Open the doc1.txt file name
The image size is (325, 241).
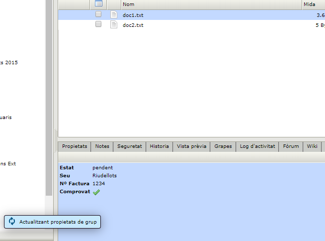click(133, 15)
